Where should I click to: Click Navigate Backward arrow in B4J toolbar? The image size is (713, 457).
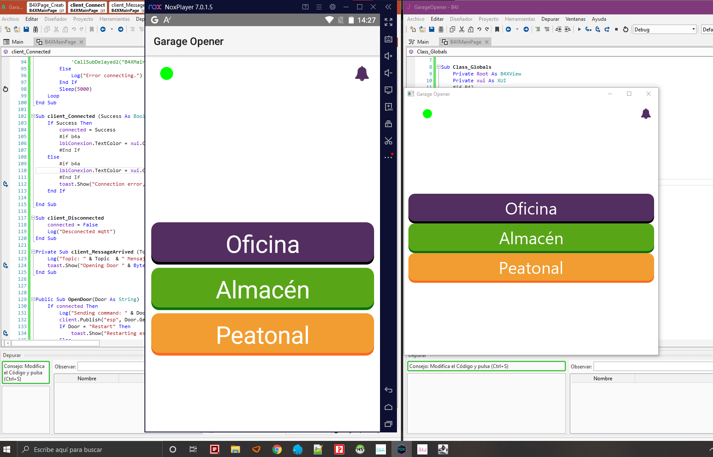[508, 29]
